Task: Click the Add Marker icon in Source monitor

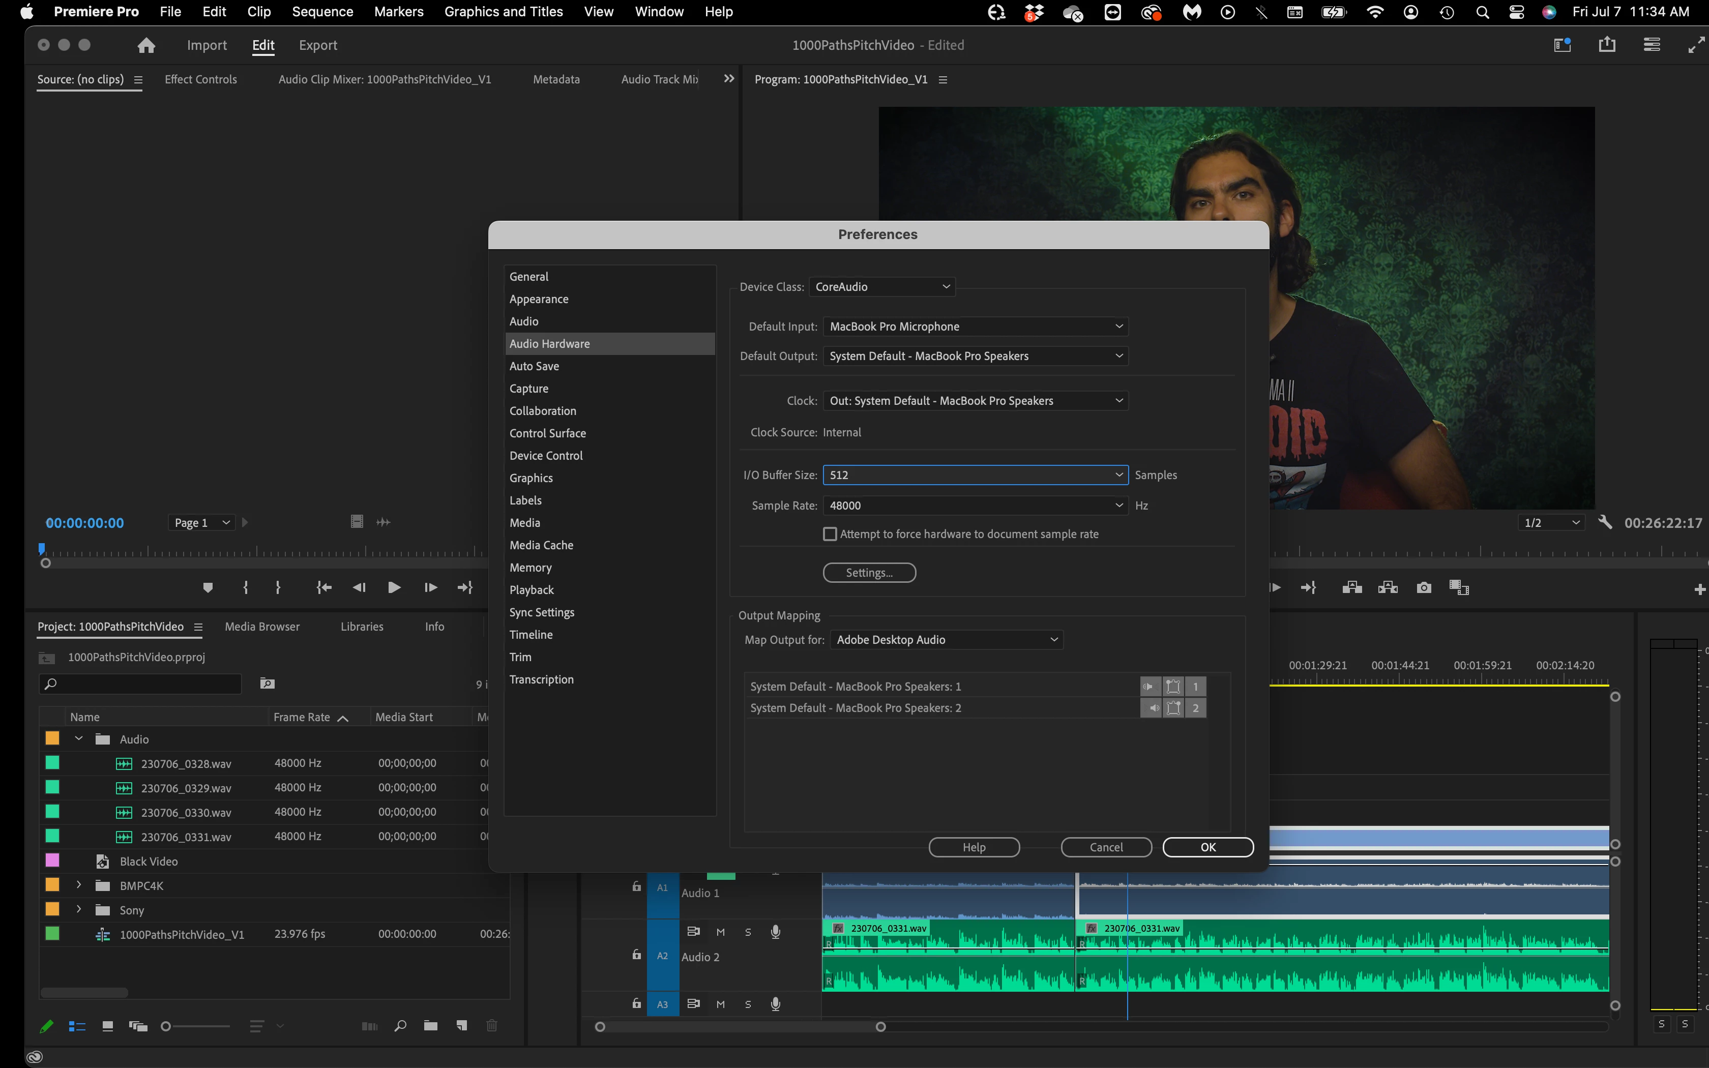Action: [208, 588]
